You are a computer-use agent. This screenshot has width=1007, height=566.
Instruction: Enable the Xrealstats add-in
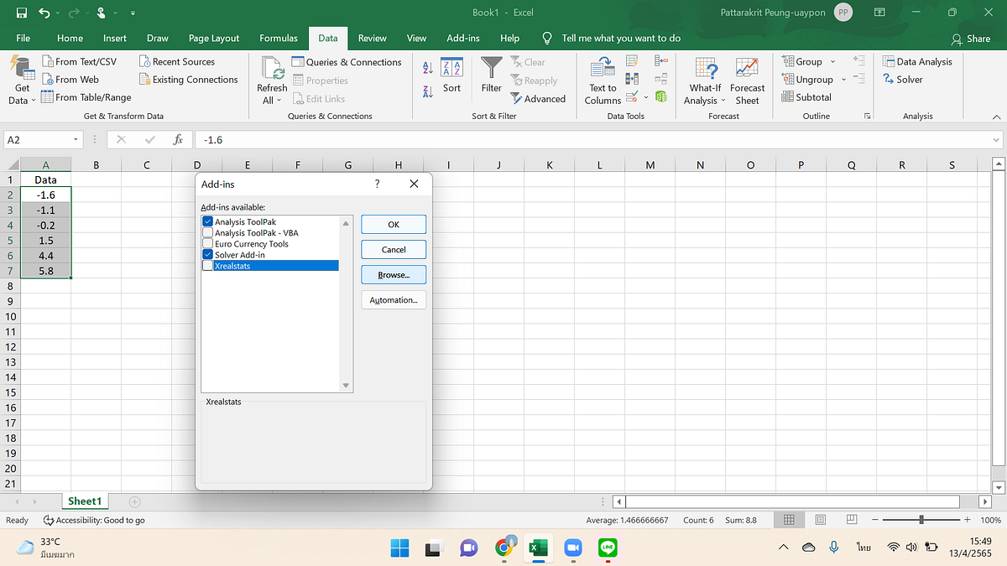click(x=207, y=265)
